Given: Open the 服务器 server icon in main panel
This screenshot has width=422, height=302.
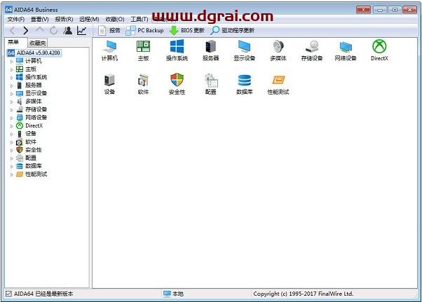Looking at the screenshot, I should 211,50.
